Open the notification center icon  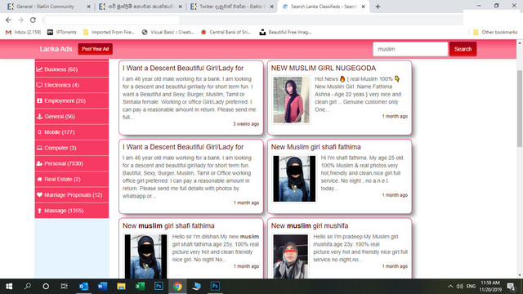[511, 287]
